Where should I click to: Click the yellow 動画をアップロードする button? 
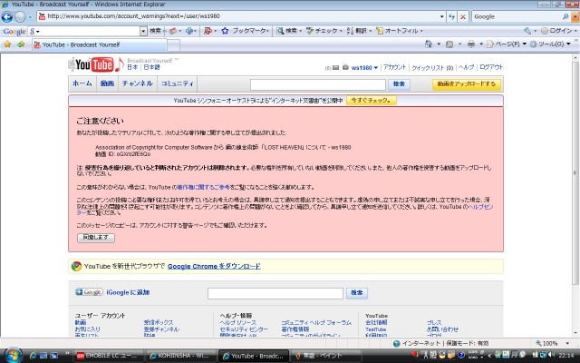click(x=467, y=84)
